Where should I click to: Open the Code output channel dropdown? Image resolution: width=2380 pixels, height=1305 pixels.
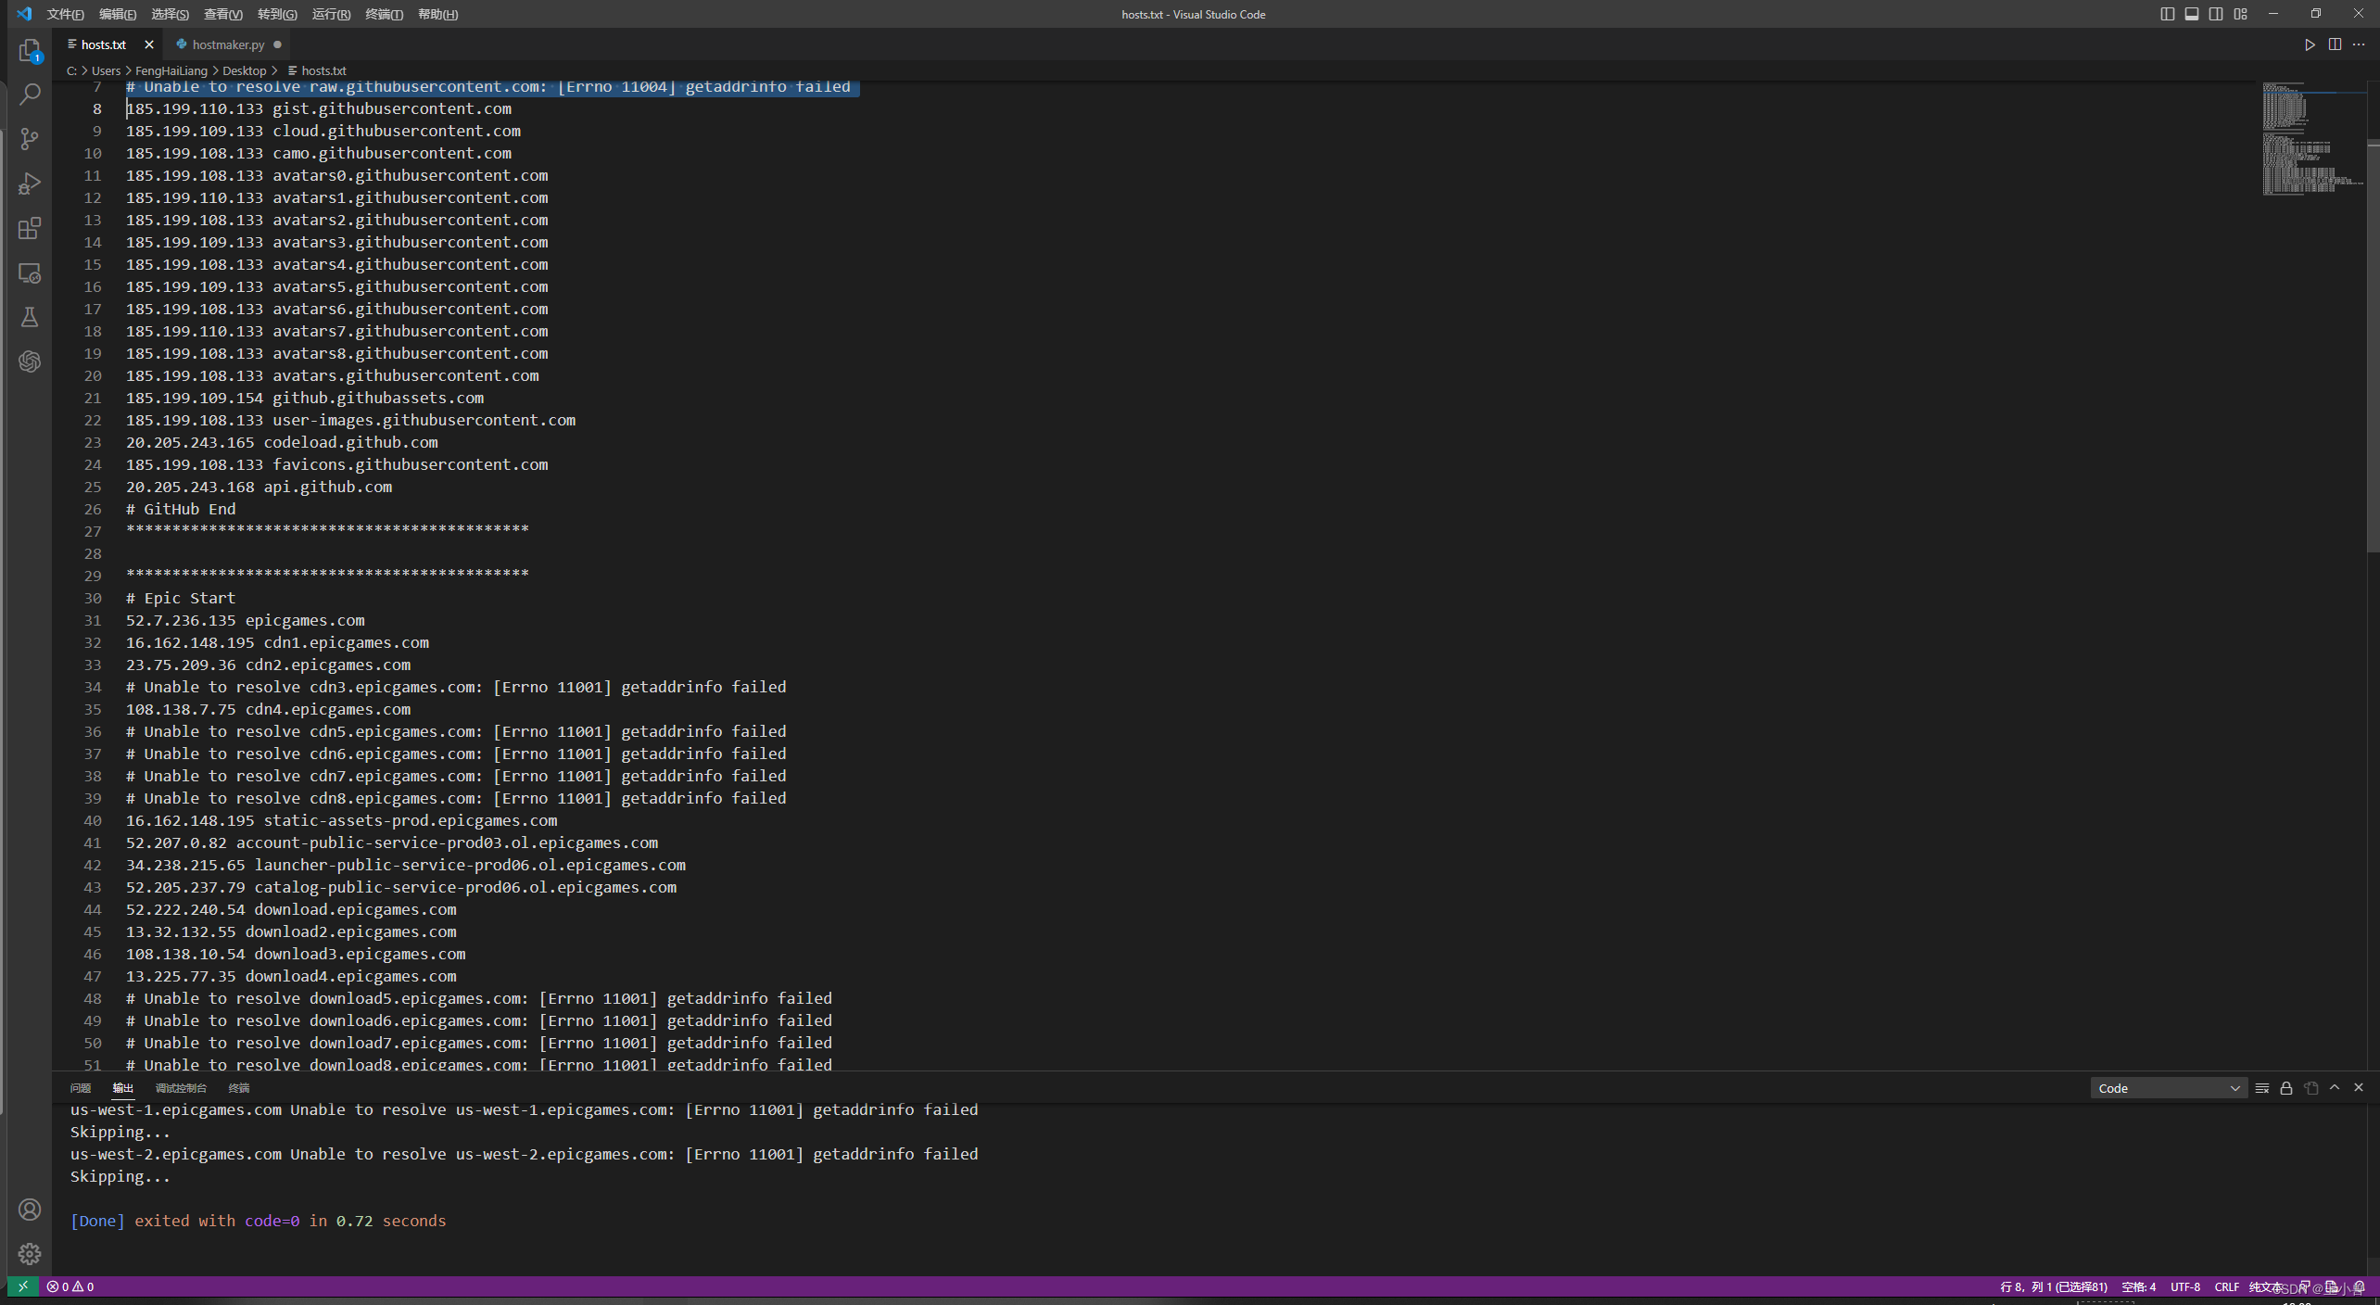coord(2169,1088)
